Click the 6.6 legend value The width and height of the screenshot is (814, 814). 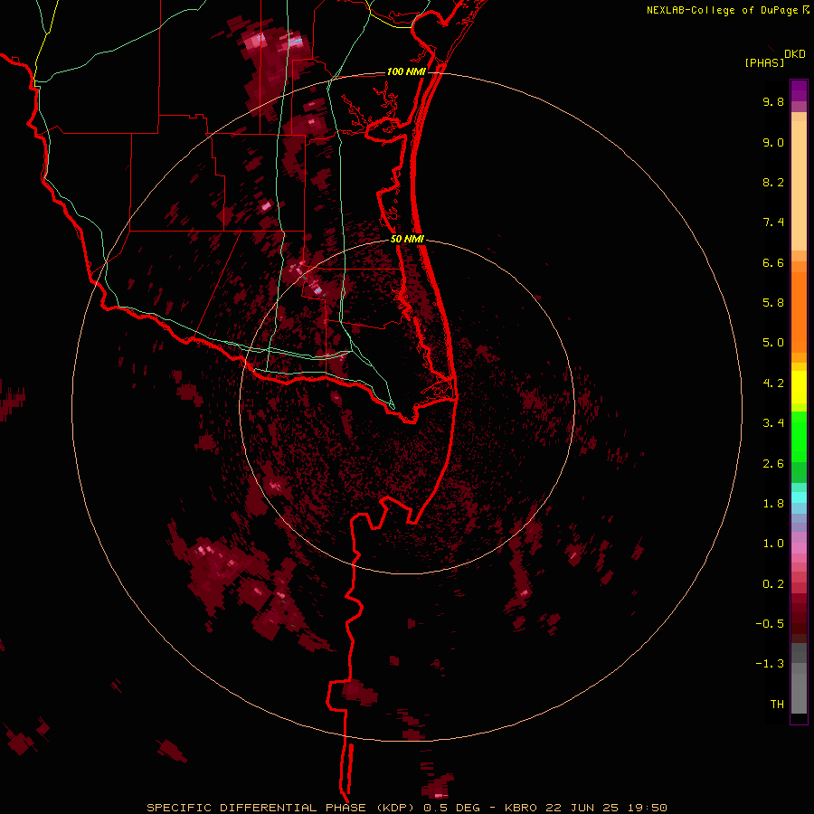[x=773, y=262]
